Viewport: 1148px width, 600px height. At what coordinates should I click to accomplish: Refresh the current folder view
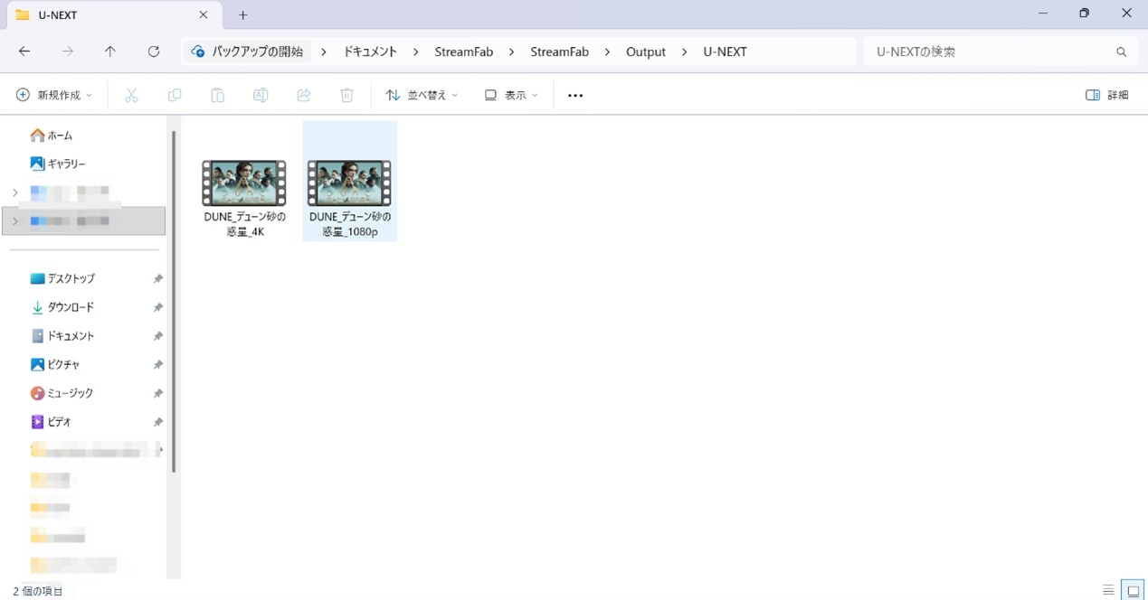(154, 52)
